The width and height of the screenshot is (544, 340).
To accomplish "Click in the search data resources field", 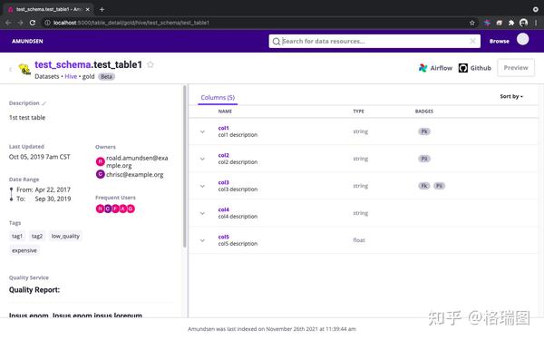I will tap(374, 42).
